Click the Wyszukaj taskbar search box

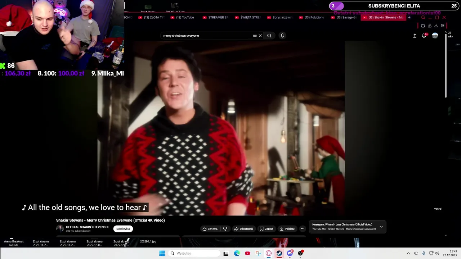pyautogui.click(x=194, y=253)
